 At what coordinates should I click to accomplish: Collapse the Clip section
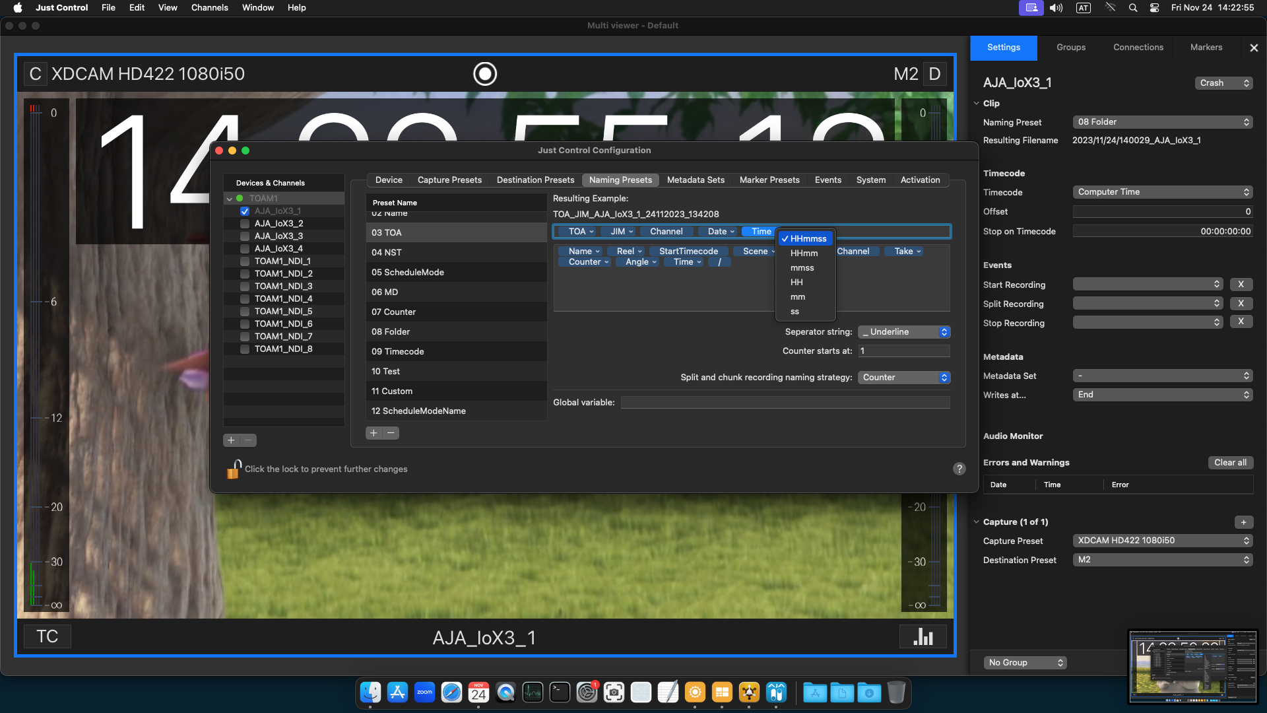pyautogui.click(x=977, y=104)
